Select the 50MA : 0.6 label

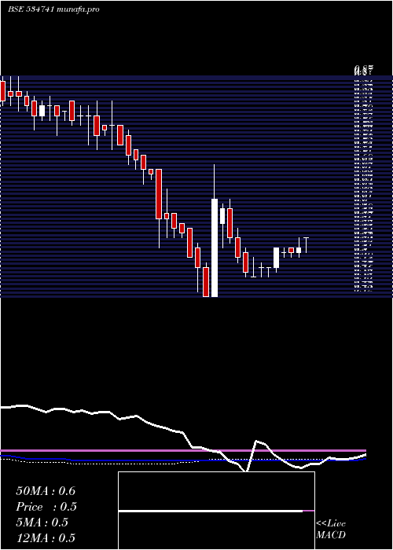coord(46,491)
